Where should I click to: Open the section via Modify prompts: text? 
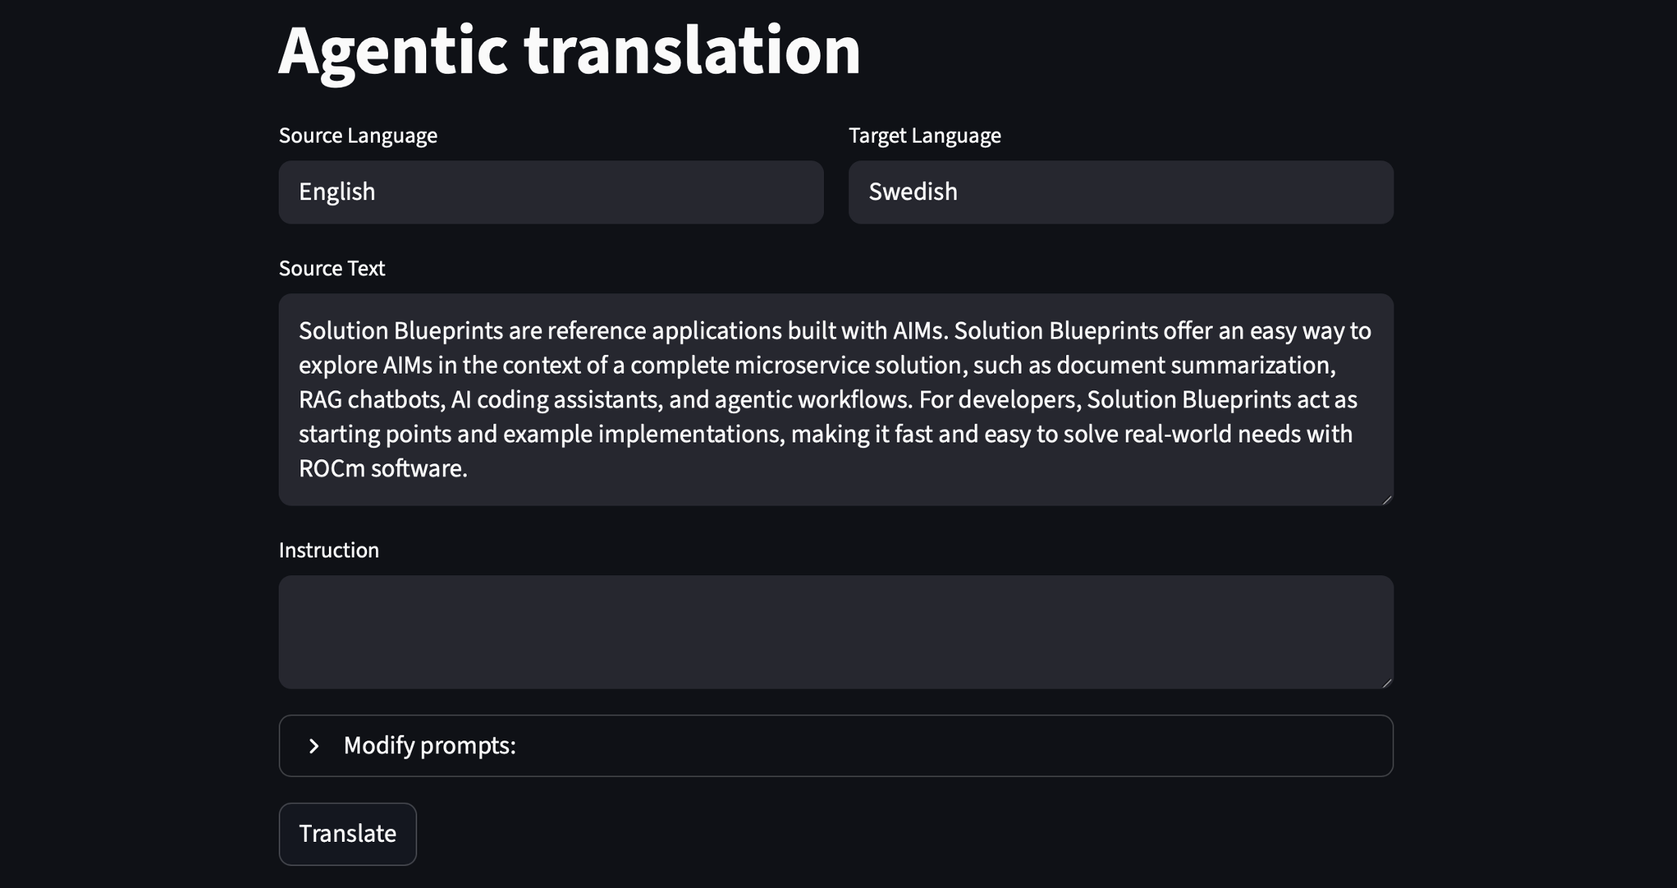click(429, 745)
